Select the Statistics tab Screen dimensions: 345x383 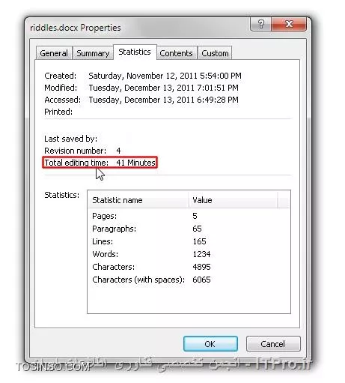[x=135, y=52]
